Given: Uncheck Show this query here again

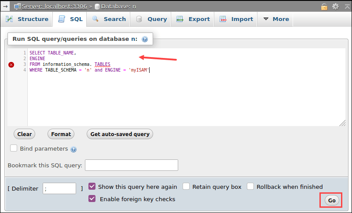Looking at the screenshot, I should pos(92,186).
